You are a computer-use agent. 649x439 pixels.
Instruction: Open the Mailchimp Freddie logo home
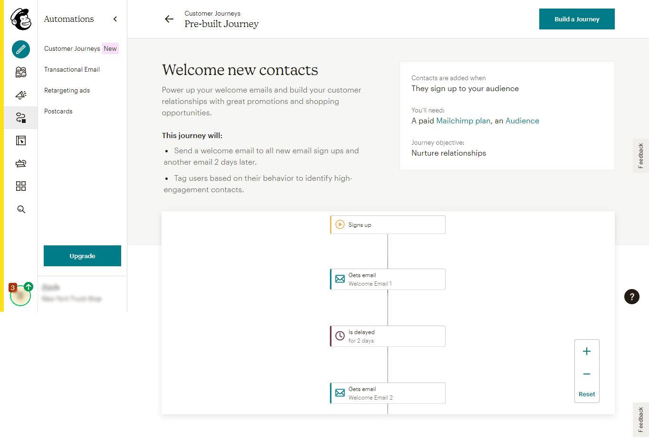click(x=21, y=19)
